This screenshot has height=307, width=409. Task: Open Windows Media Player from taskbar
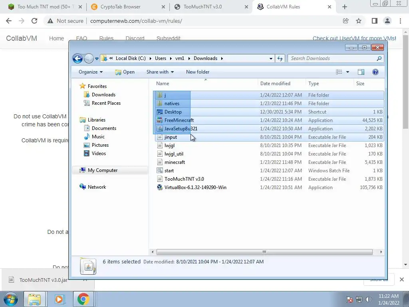point(59,299)
